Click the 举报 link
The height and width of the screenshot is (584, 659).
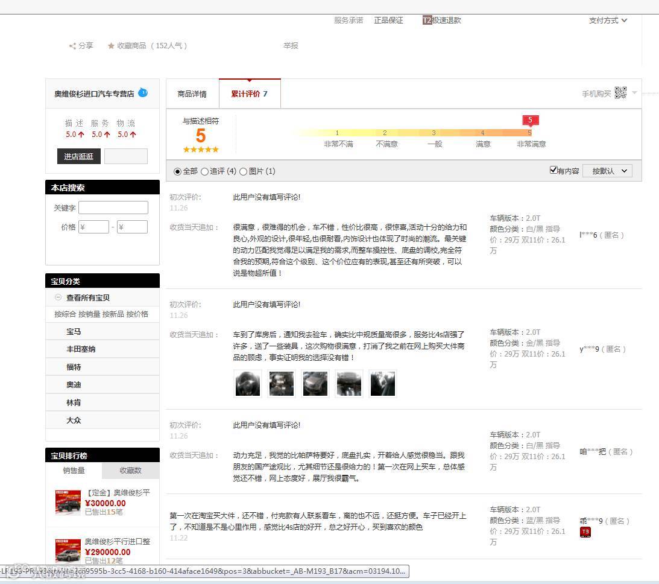291,45
